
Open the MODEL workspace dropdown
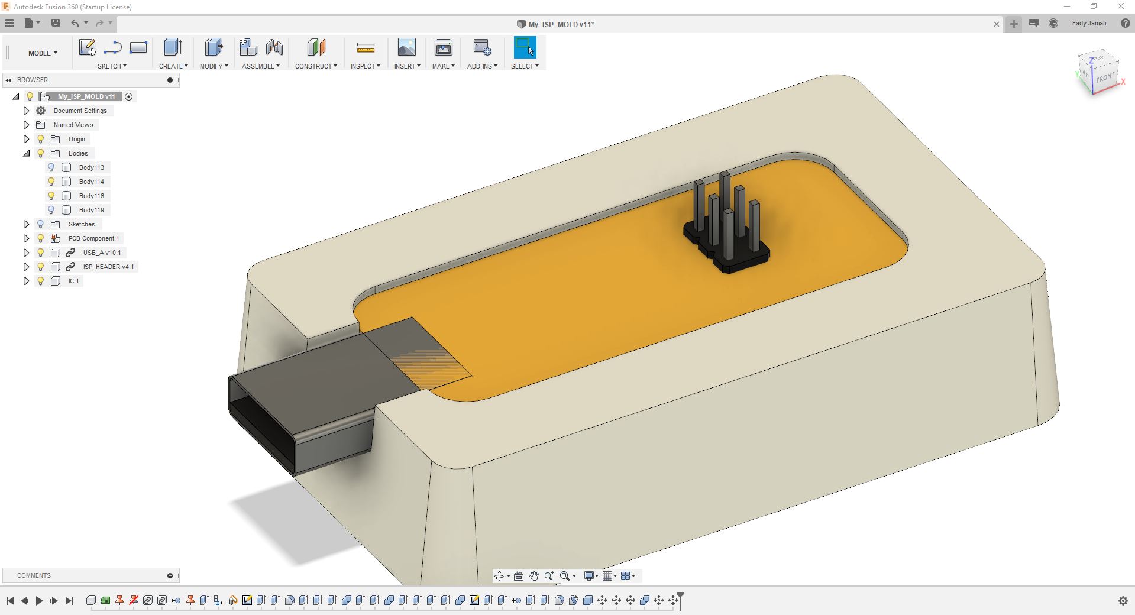click(43, 53)
